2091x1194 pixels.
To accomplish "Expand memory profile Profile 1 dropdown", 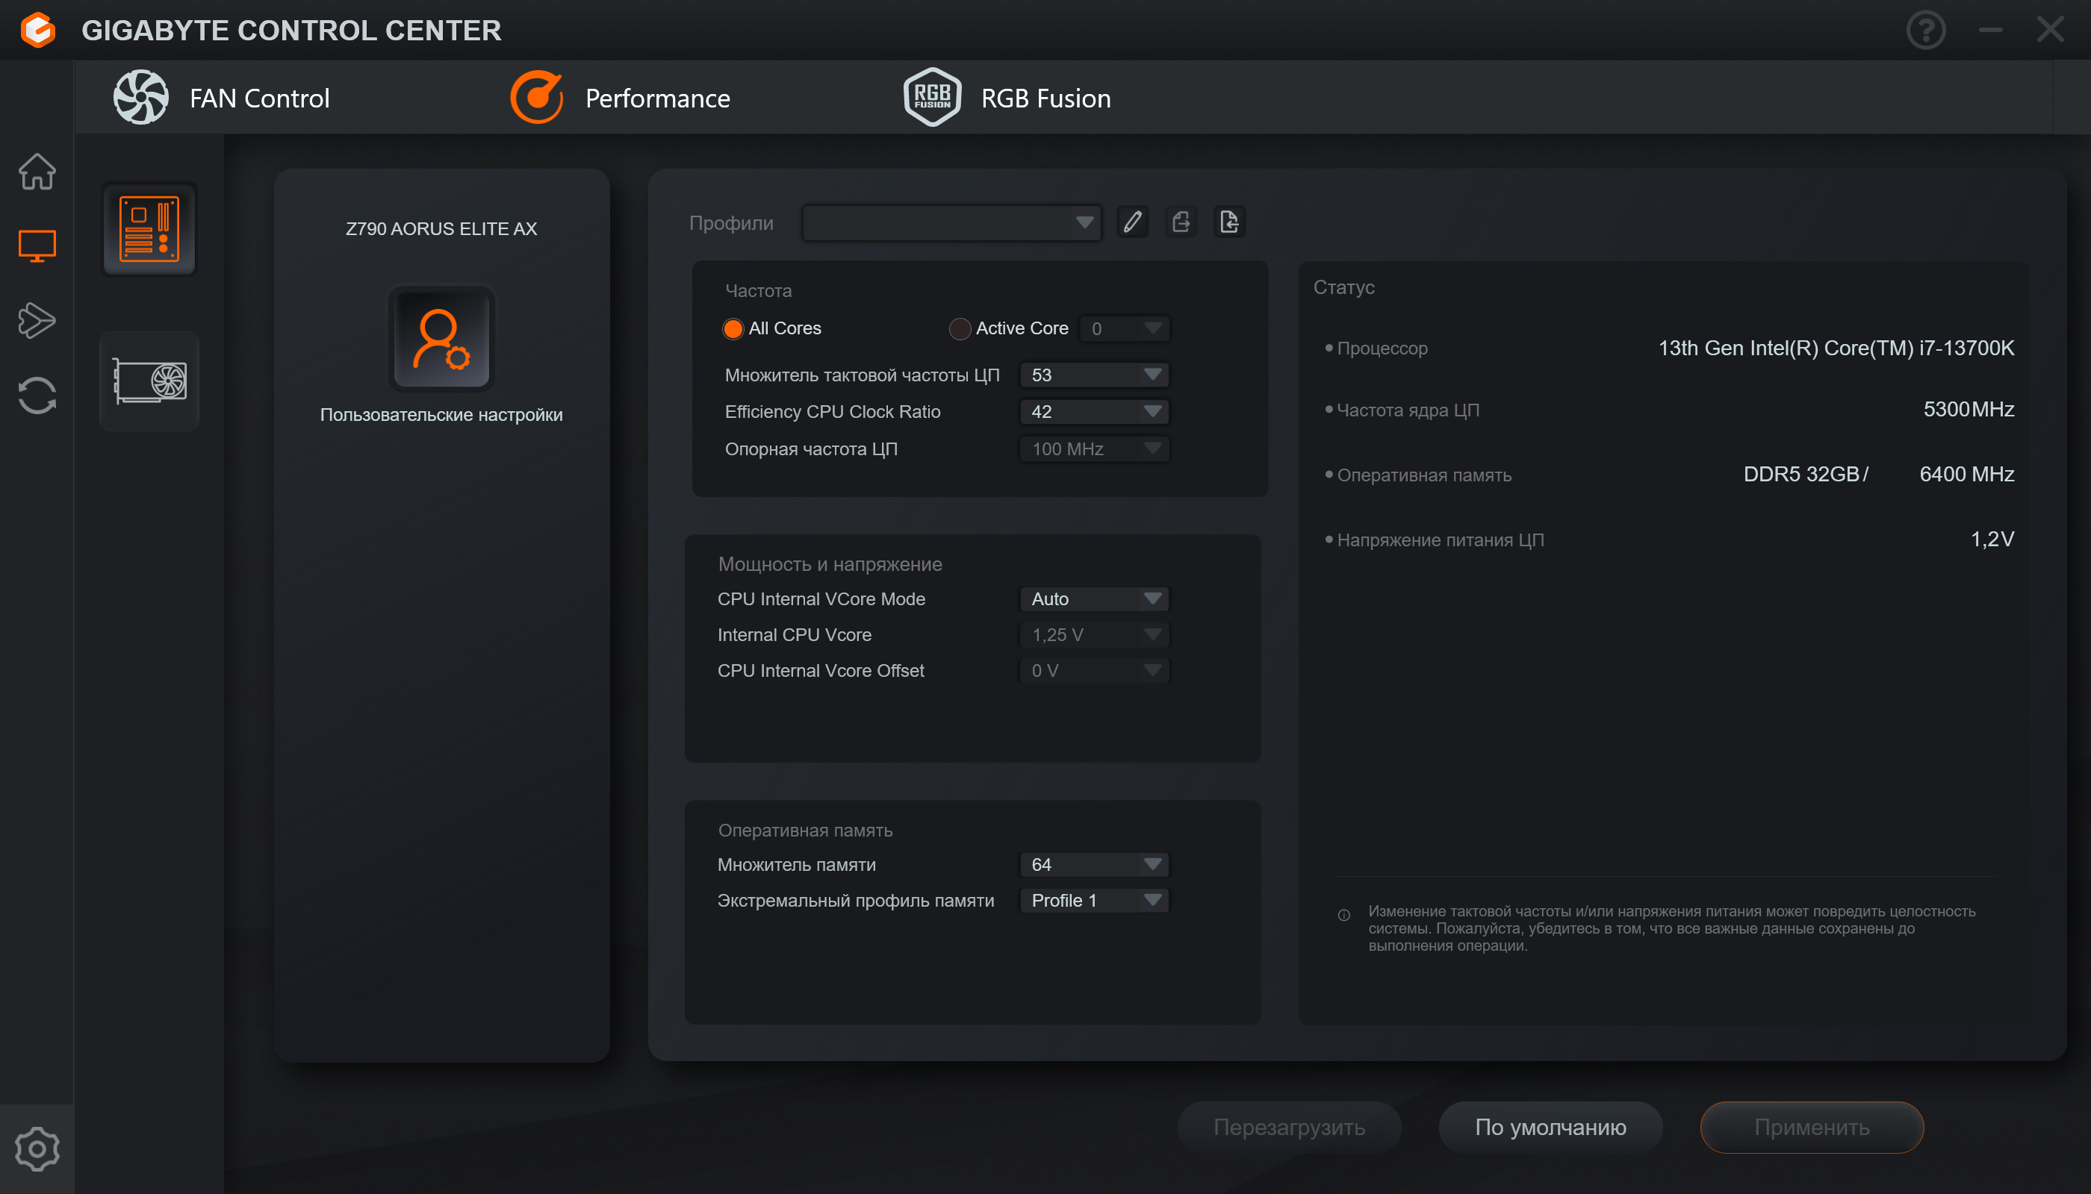I will (x=1094, y=901).
